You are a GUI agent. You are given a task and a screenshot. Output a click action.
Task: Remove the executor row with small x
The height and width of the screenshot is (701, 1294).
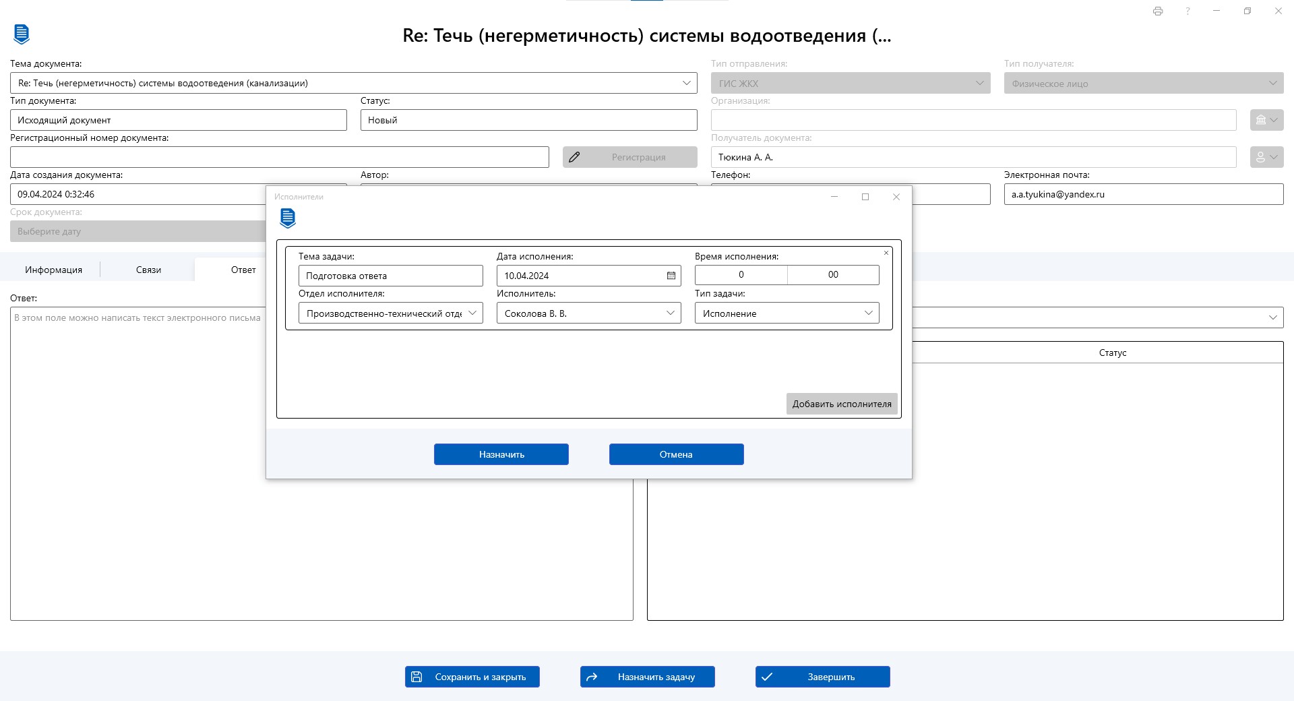[886, 253]
